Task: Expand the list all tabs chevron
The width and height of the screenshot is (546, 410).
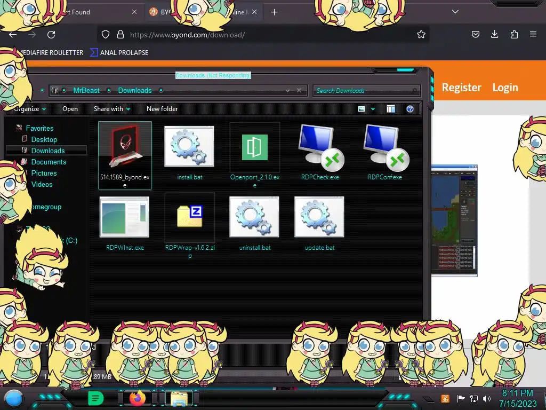Action: click(x=455, y=12)
